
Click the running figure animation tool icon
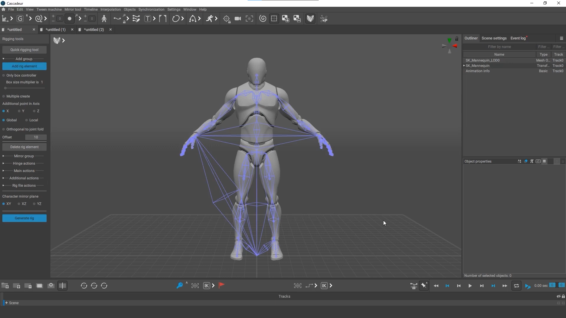point(210,19)
